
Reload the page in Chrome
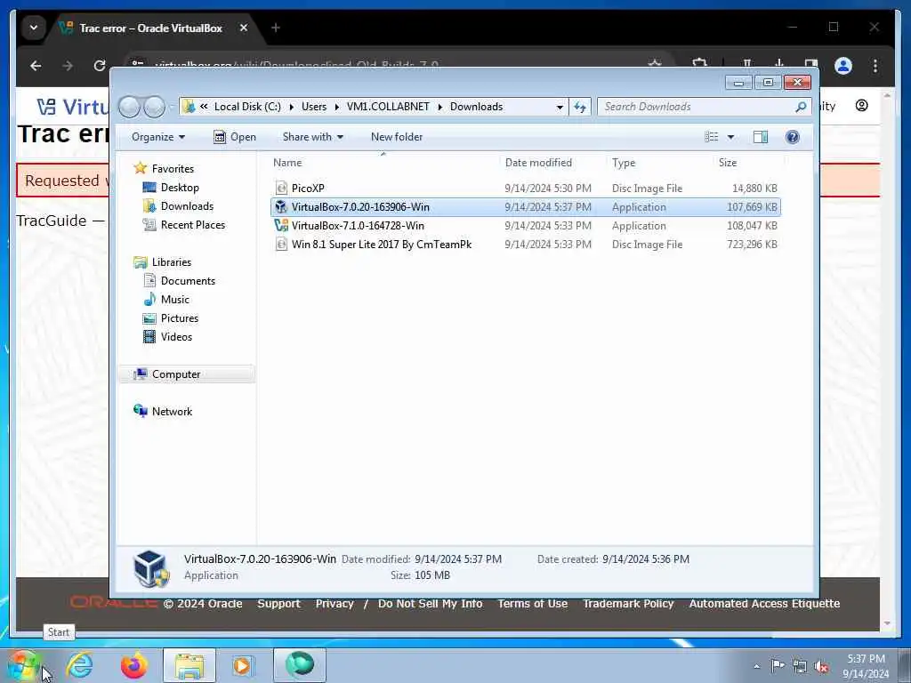(100, 66)
